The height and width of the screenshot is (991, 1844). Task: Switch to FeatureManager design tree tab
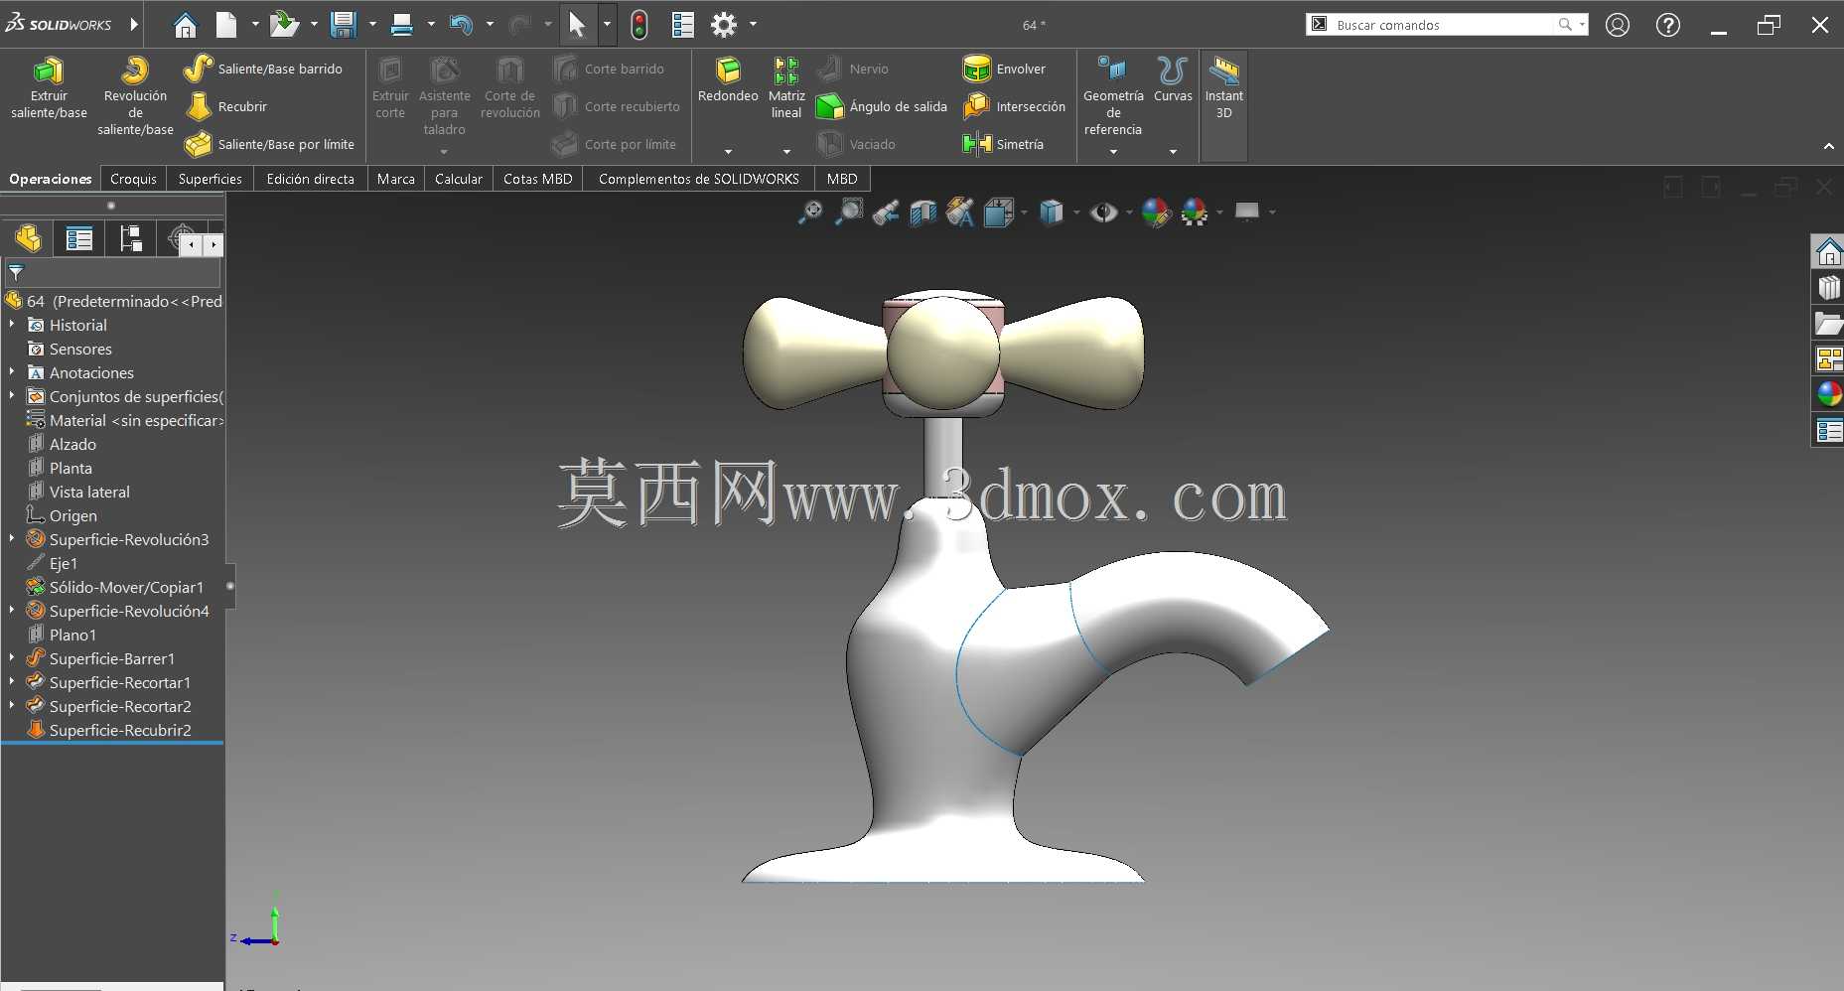tap(28, 238)
